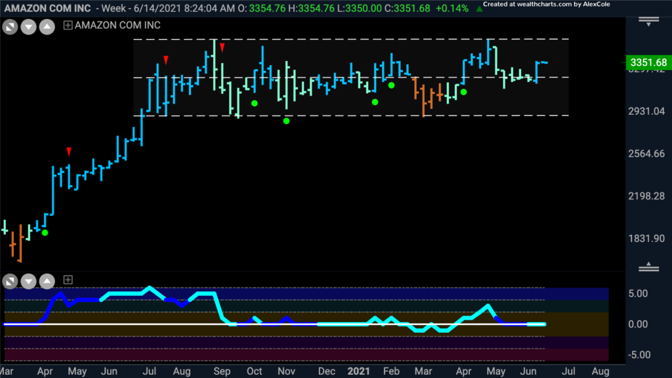Click the red sell marker at September 2020
672x378 pixels.
point(222,47)
